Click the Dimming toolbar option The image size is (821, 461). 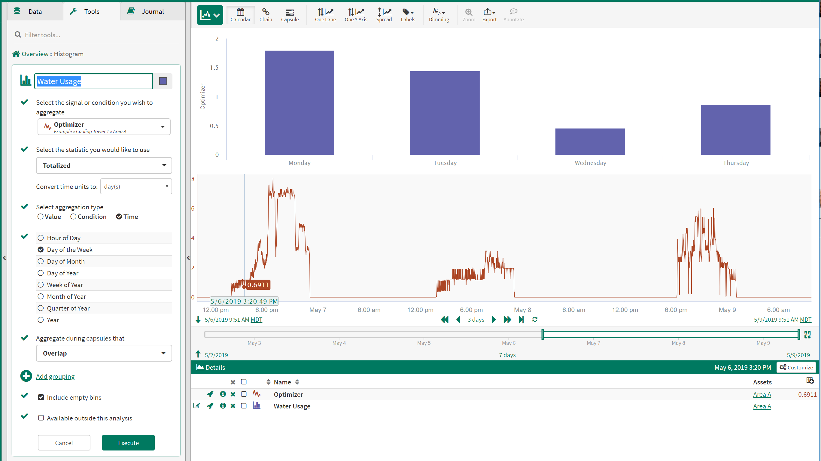coord(439,15)
